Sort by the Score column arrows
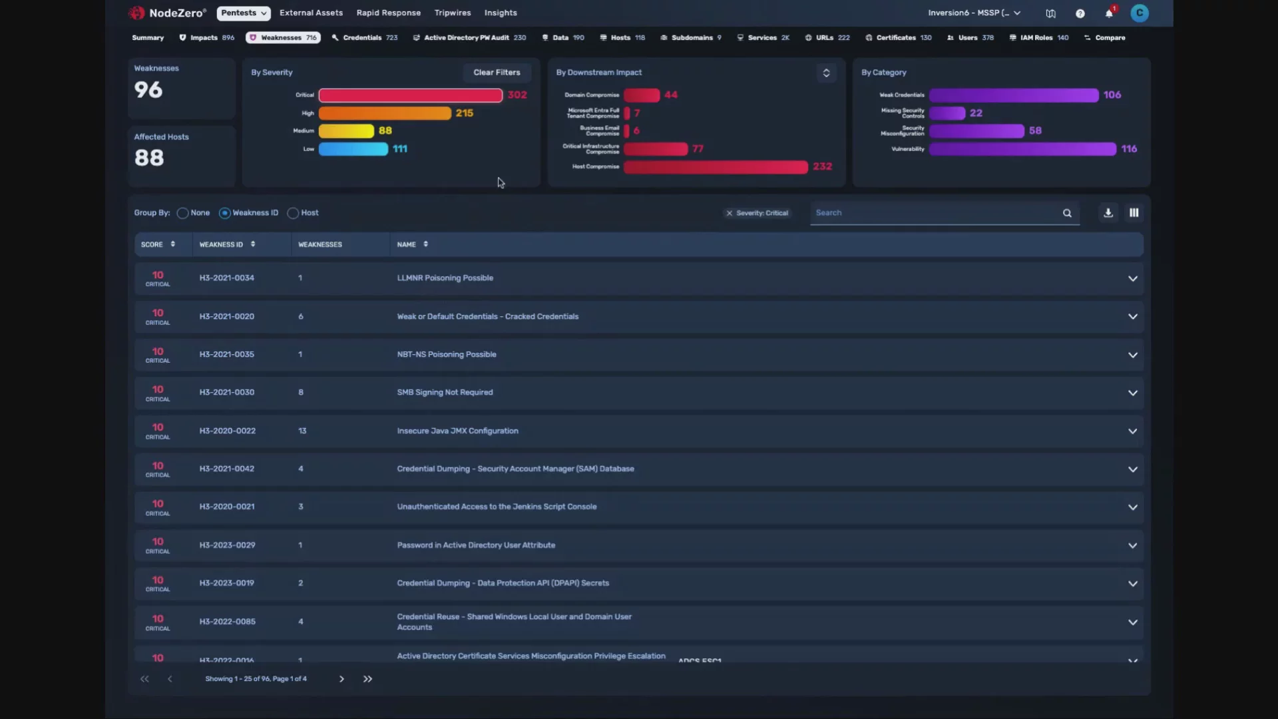Image resolution: width=1278 pixels, height=719 pixels. click(173, 244)
